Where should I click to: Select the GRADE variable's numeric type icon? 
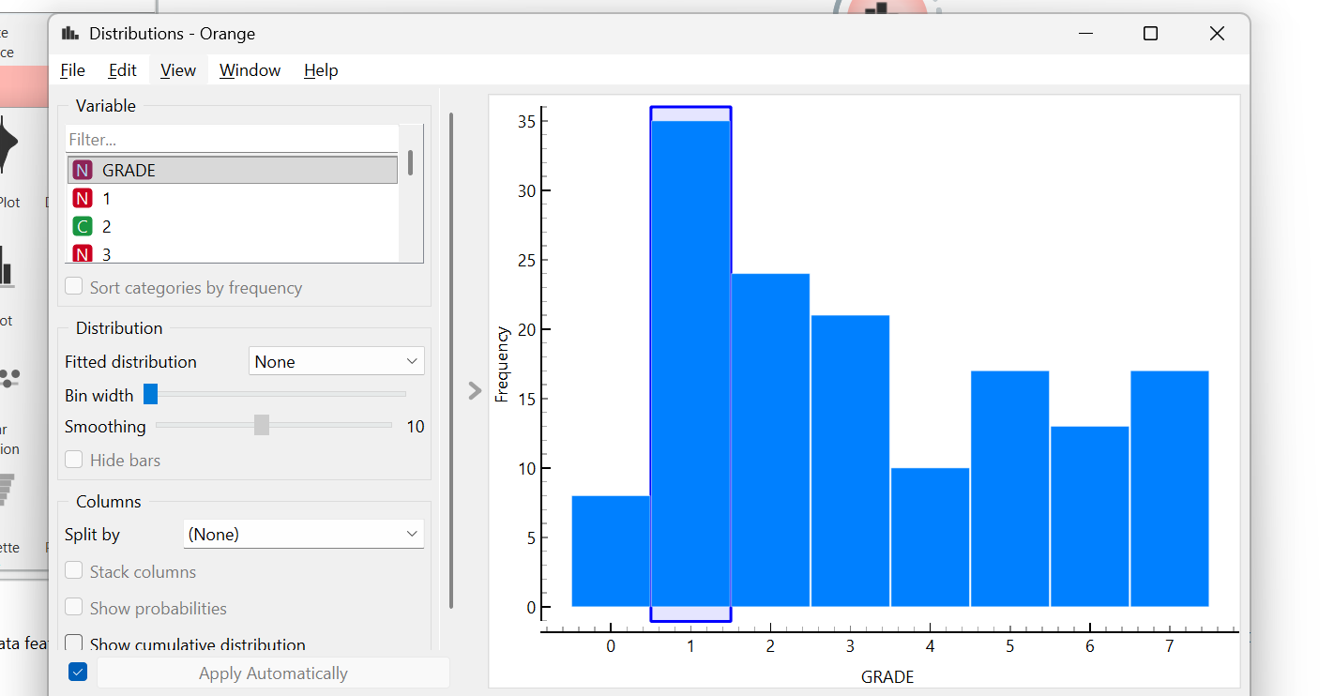[x=83, y=171]
